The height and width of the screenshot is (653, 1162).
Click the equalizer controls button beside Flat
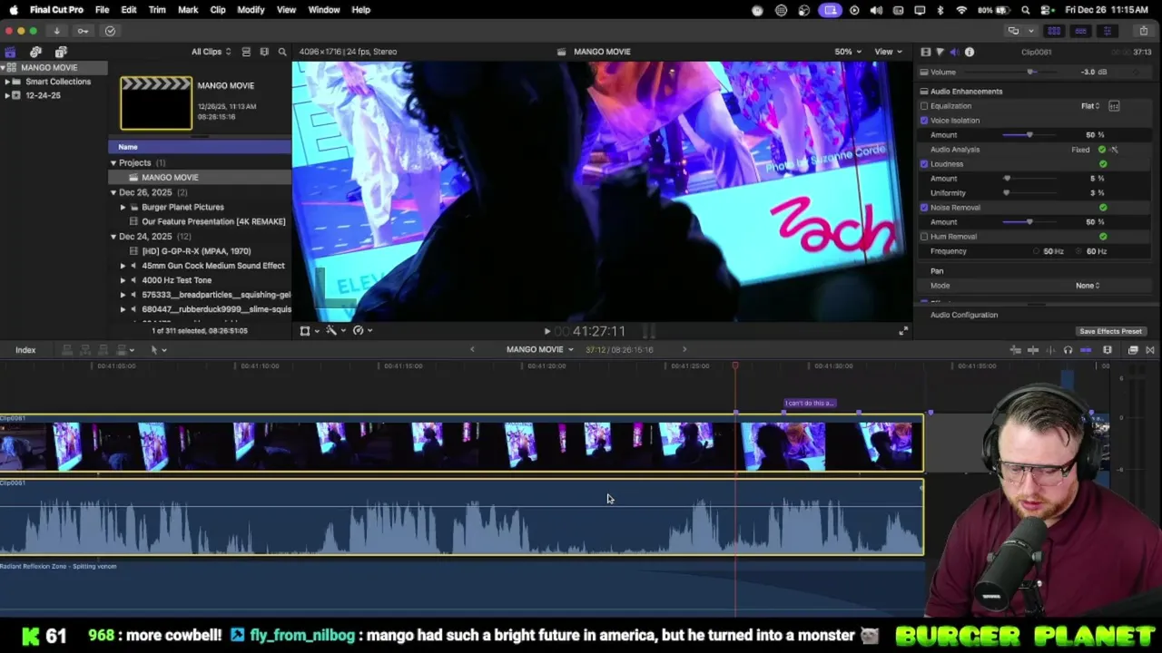1114,106
